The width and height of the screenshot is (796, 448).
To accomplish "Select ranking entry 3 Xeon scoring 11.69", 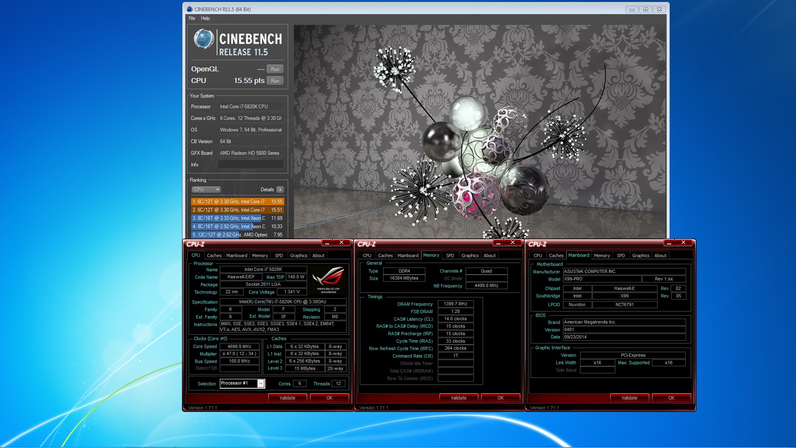I will [x=237, y=218].
